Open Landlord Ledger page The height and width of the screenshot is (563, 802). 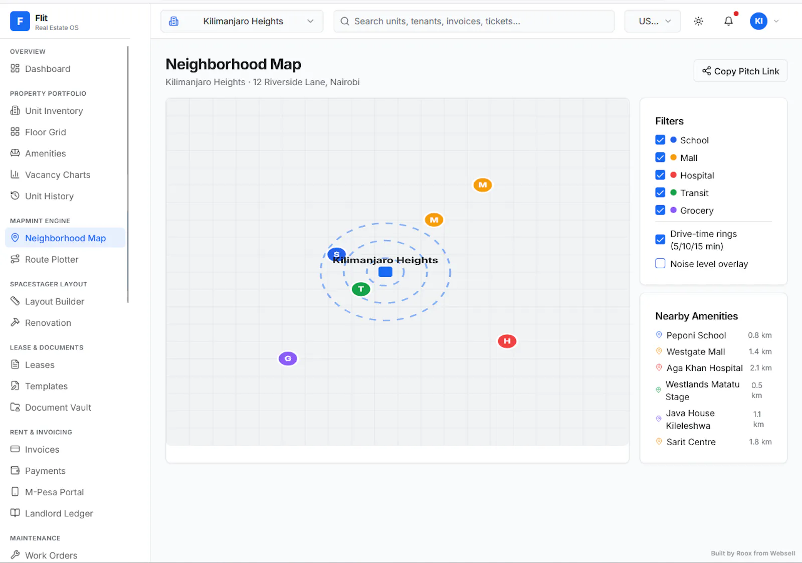tap(65, 513)
